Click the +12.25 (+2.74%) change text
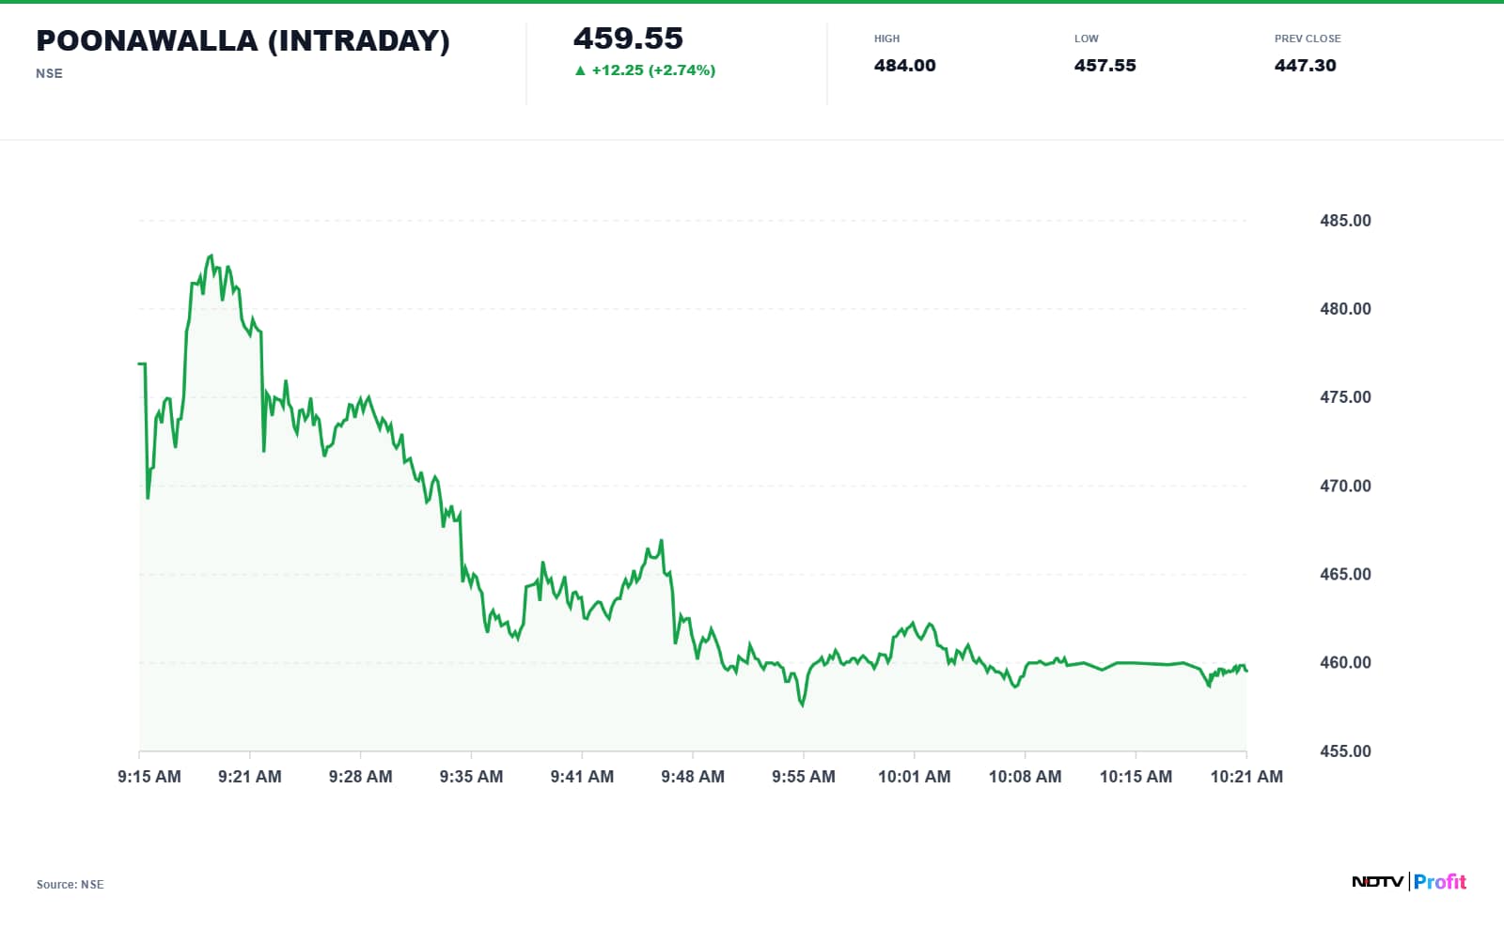 653,70
